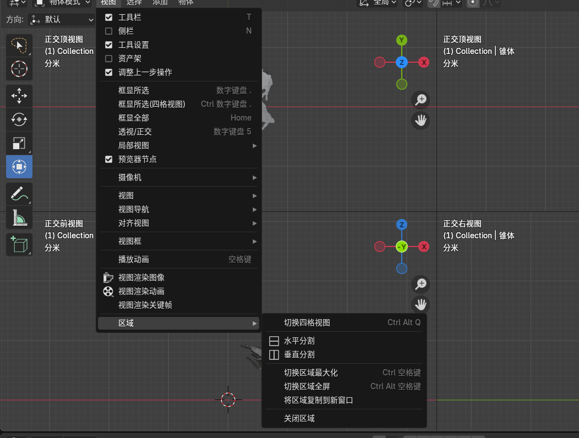Click front view gizmo negative Z circle
The height and width of the screenshot is (438, 579).
tap(402, 269)
